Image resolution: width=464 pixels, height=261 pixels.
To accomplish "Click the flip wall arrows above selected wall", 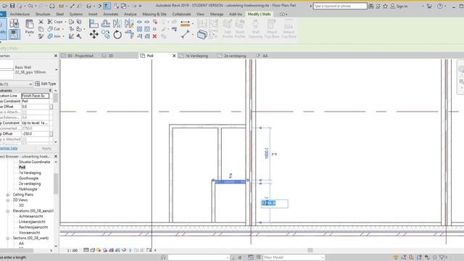I will [x=231, y=175].
